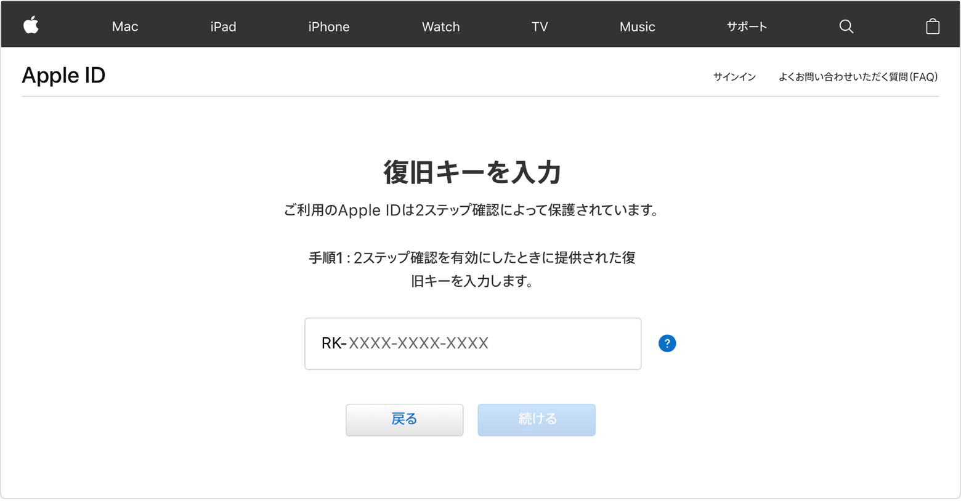Click the 手順1 instruction text

click(472, 269)
